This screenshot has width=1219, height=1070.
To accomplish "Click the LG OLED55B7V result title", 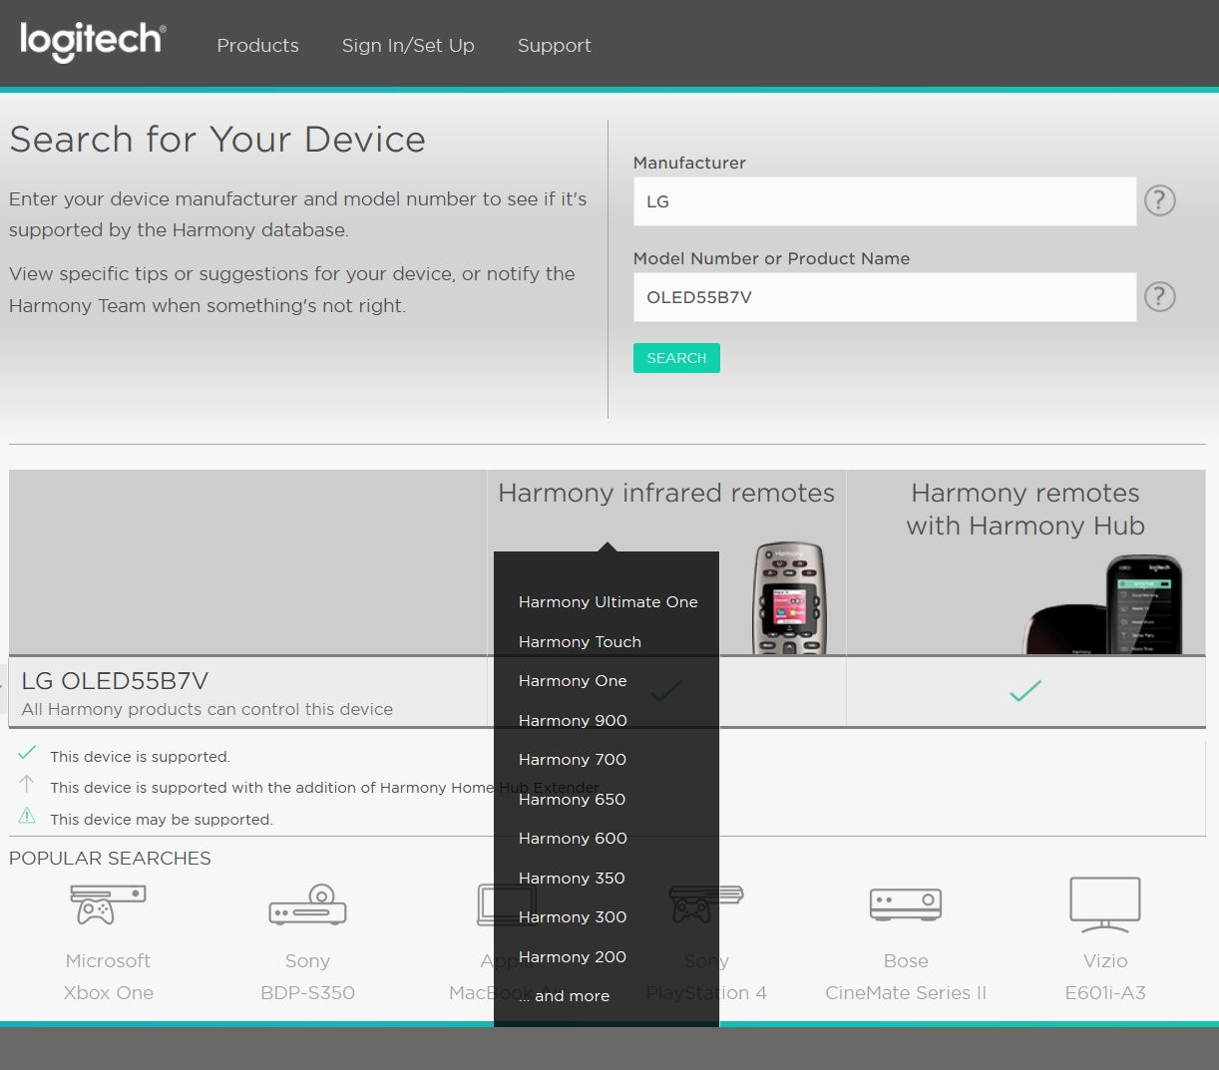I will coord(115,681).
